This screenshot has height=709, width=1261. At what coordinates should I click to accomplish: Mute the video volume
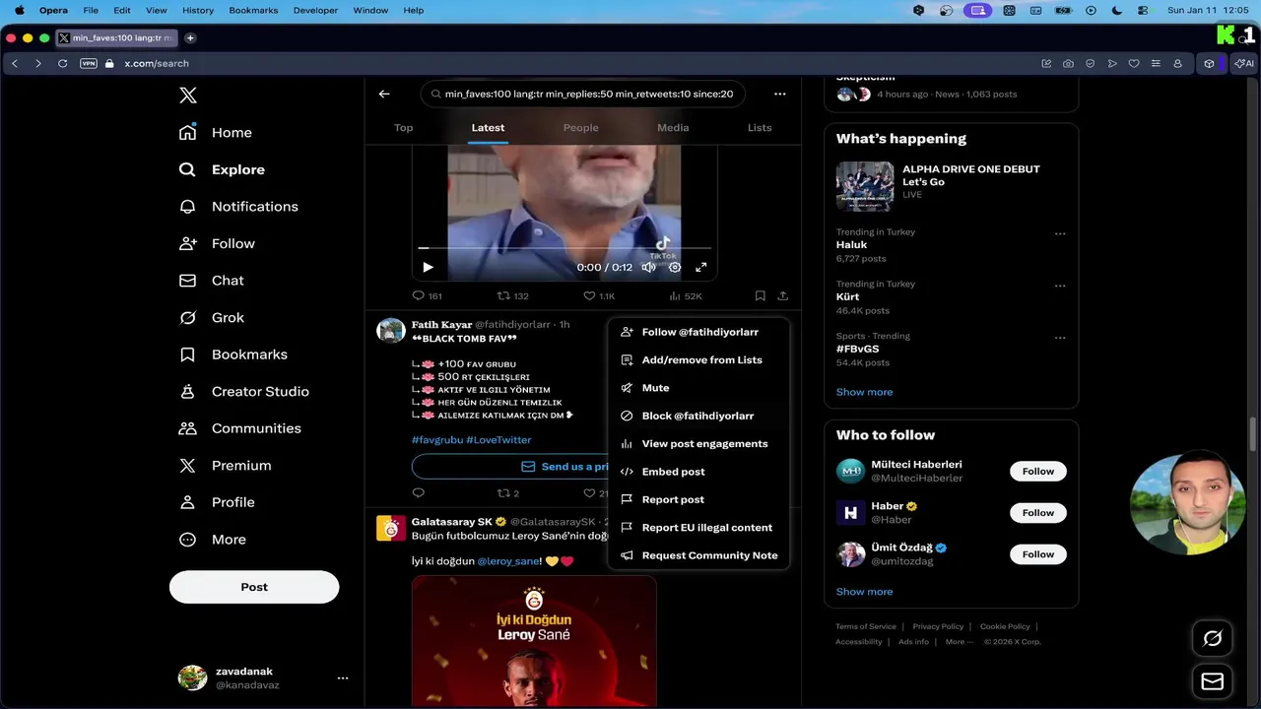coord(648,267)
